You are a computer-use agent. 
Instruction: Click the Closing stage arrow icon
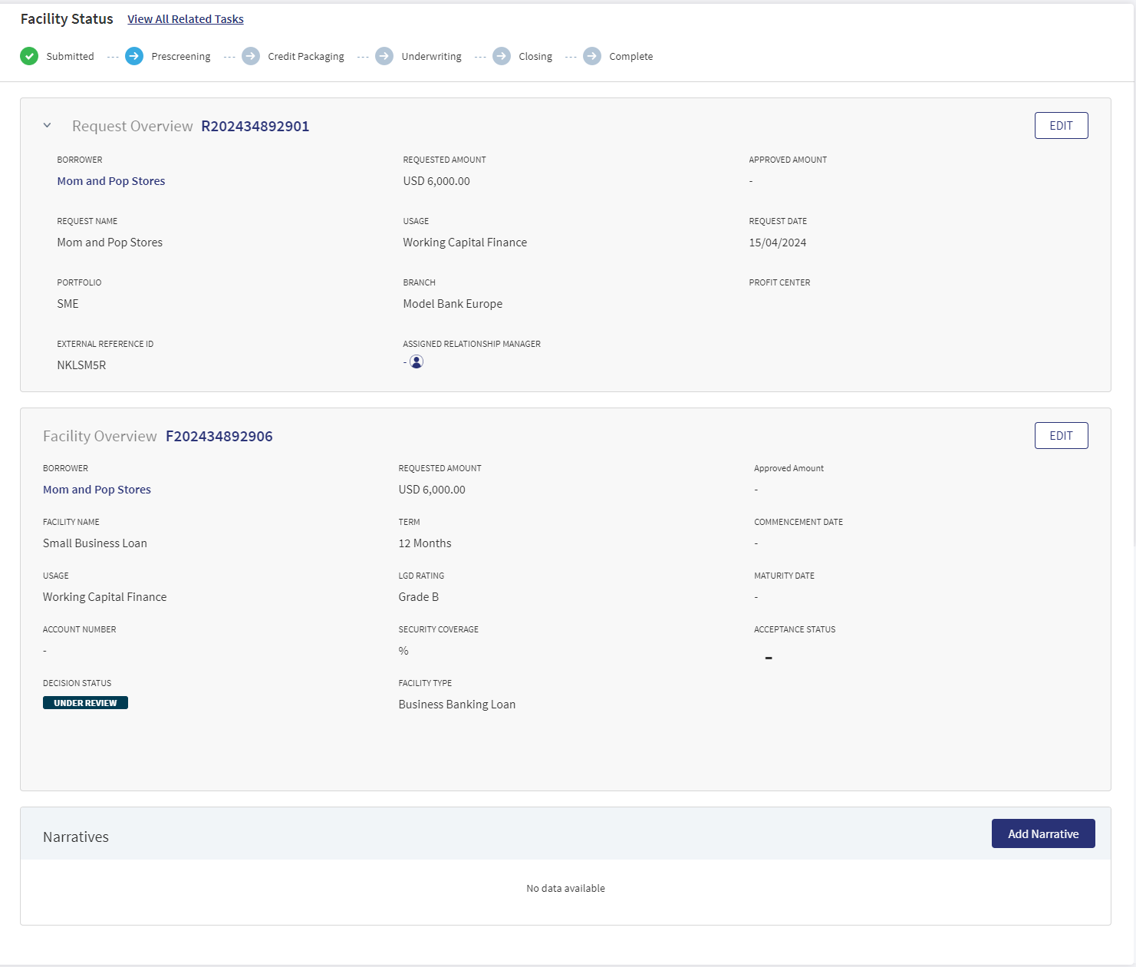point(502,56)
